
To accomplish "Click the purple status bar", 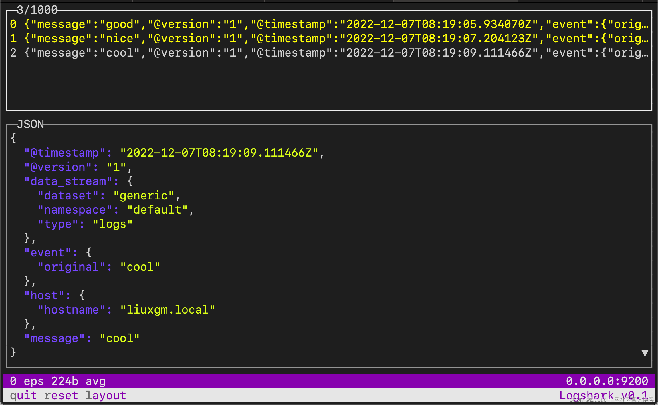I will click(329, 381).
